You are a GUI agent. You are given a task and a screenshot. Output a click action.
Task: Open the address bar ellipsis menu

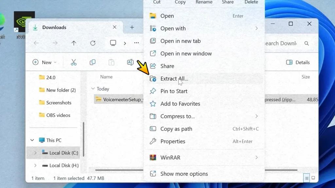coord(136,43)
